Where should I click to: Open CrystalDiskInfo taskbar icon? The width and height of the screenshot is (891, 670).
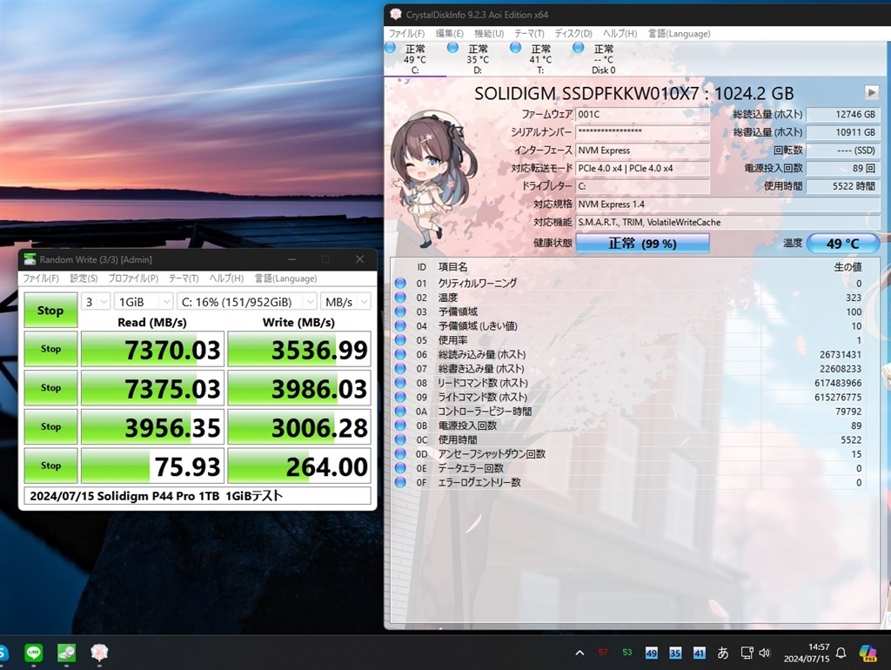(99, 653)
